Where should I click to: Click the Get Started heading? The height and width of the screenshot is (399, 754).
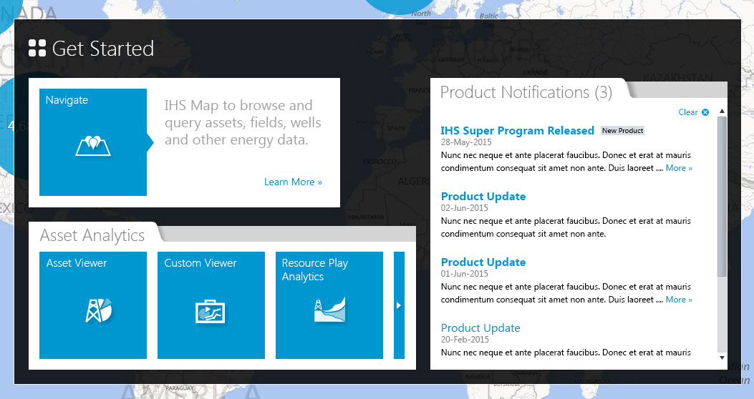(x=103, y=49)
